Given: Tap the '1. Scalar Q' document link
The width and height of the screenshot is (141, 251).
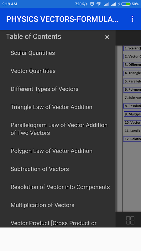Looking at the screenshot, I should (x=132, y=48).
